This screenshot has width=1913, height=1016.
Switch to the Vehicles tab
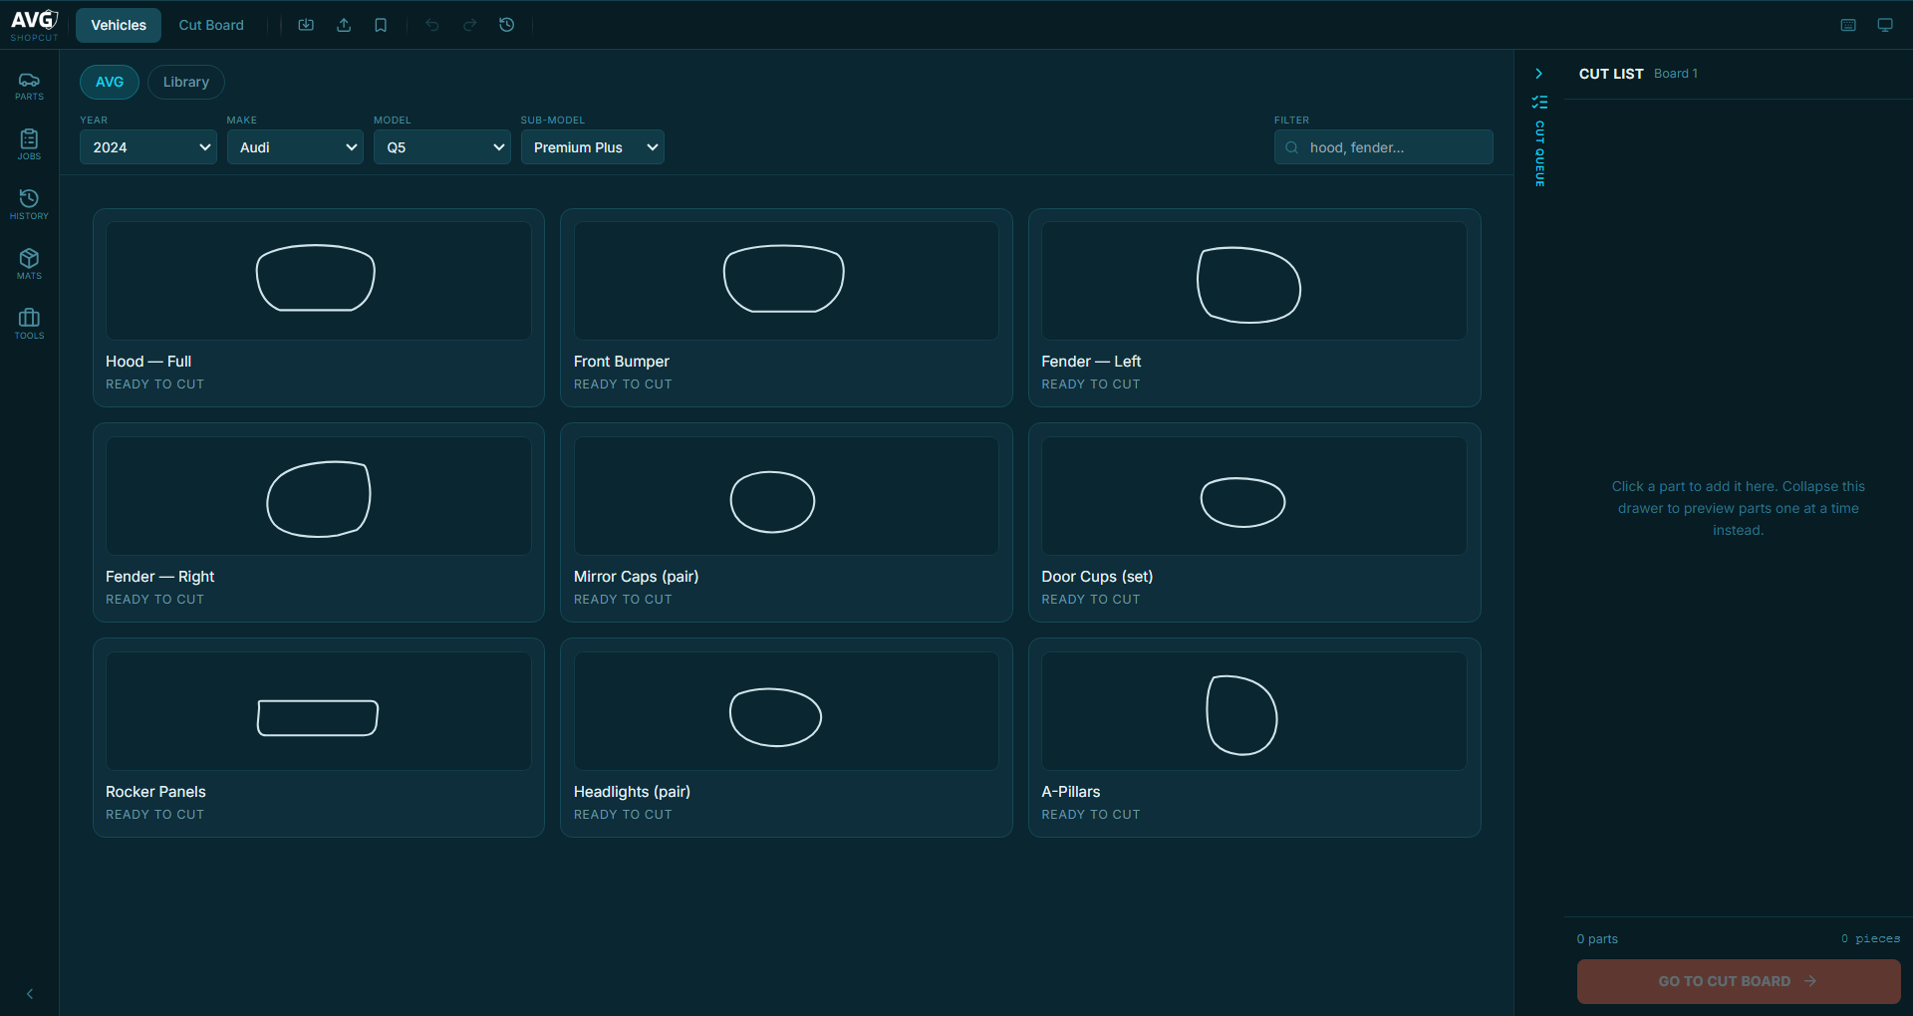(119, 25)
